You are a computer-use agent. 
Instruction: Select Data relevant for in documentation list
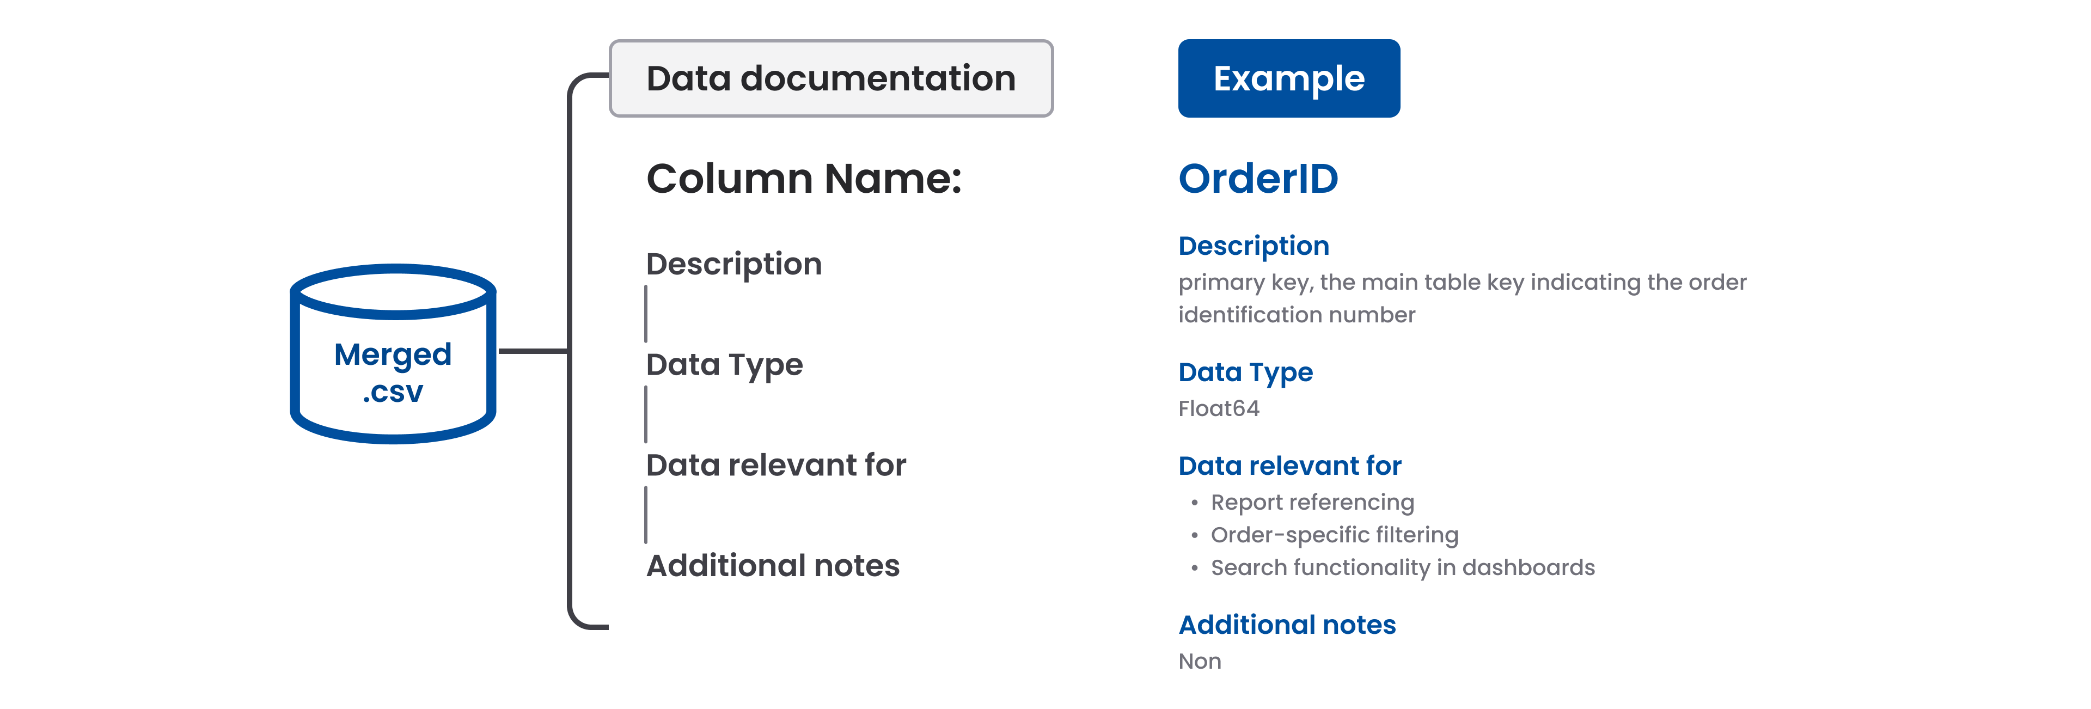(x=775, y=466)
